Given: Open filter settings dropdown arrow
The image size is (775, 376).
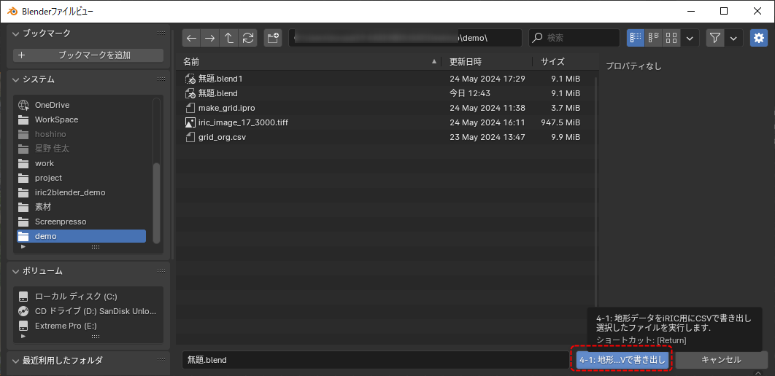Looking at the screenshot, I should pos(734,38).
